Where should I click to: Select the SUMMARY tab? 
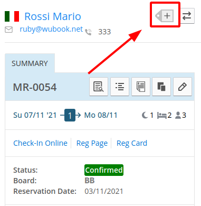[30, 63]
